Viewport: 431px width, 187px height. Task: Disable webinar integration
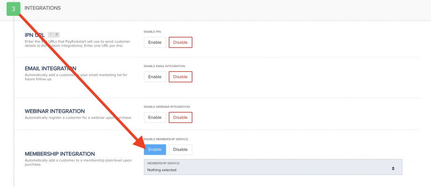pos(180,118)
